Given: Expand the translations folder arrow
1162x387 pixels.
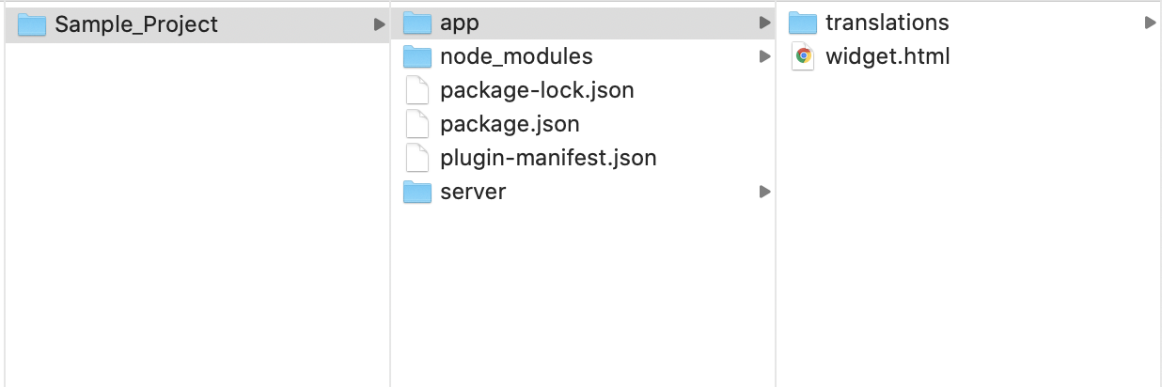Looking at the screenshot, I should point(1150,23).
